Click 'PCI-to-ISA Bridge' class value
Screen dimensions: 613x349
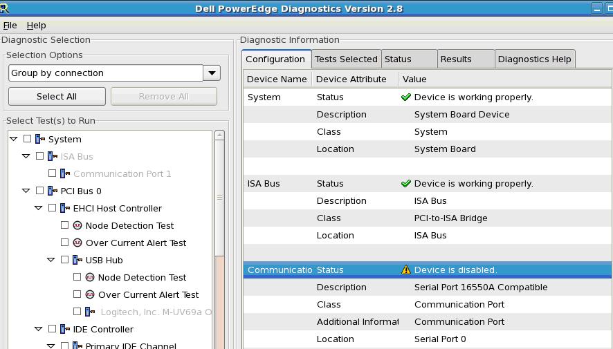[x=451, y=218]
